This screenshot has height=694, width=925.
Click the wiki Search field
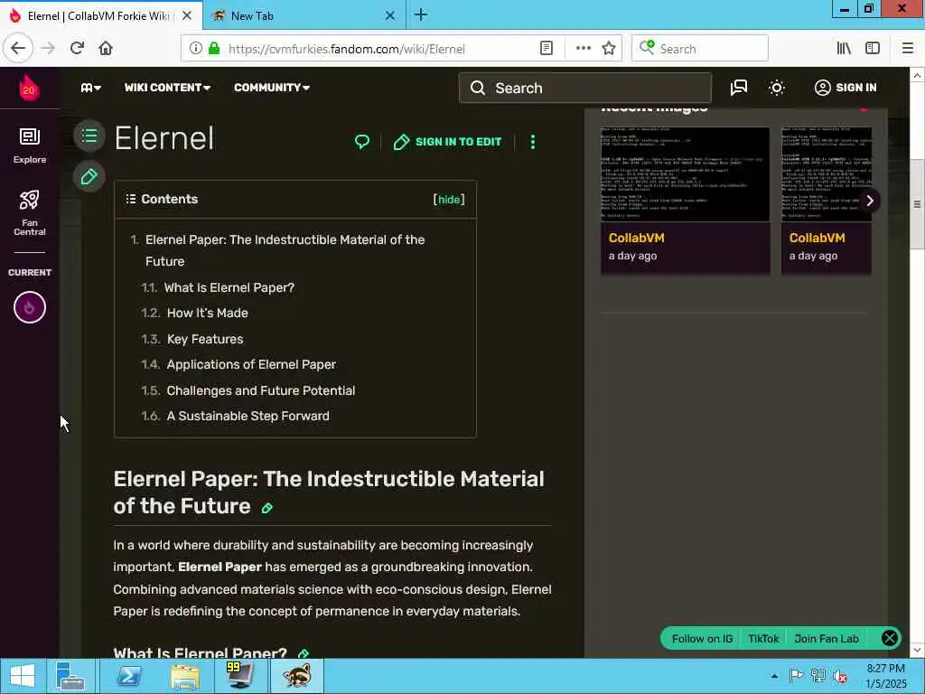(585, 88)
